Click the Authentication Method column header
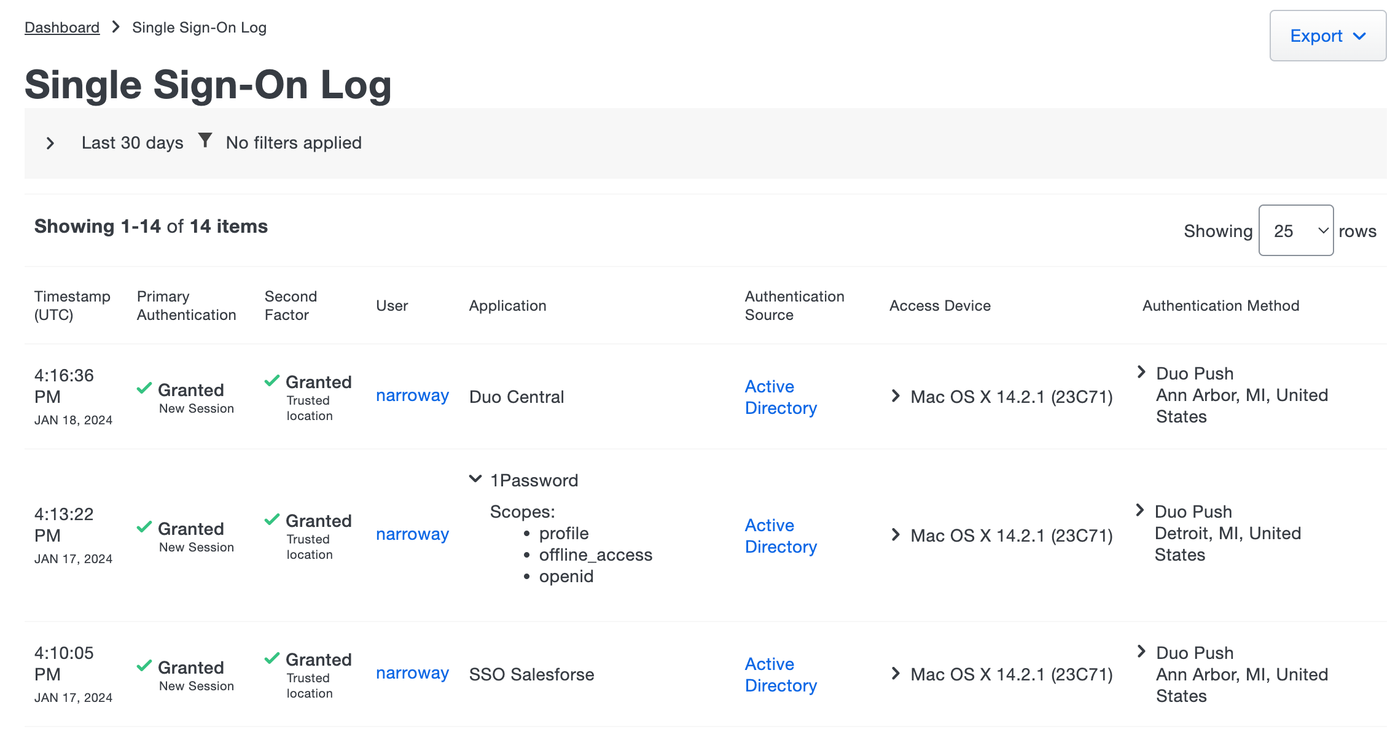The height and width of the screenshot is (732, 1398). pyautogui.click(x=1220, y=306)
